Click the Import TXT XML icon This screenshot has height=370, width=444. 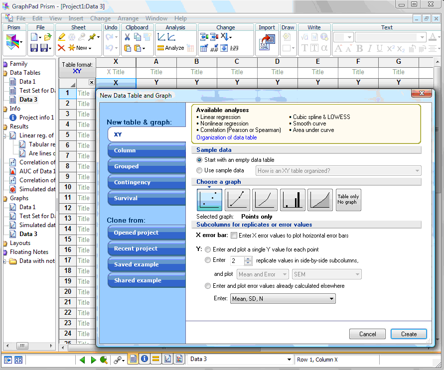coord(267,42)
